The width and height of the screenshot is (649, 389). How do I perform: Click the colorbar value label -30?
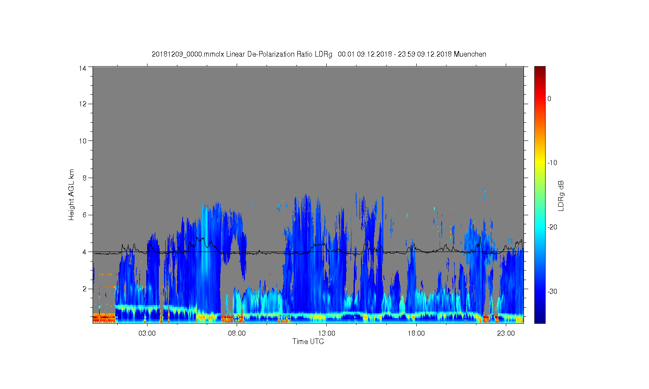click(552, 292)
